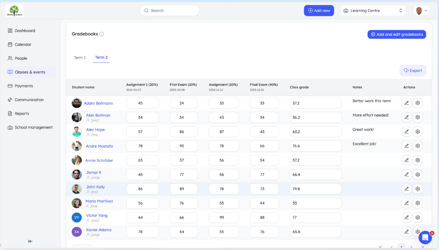Switch to the Term 1 tab
Viewport: 439px width, 250px height.
[80, 57]
